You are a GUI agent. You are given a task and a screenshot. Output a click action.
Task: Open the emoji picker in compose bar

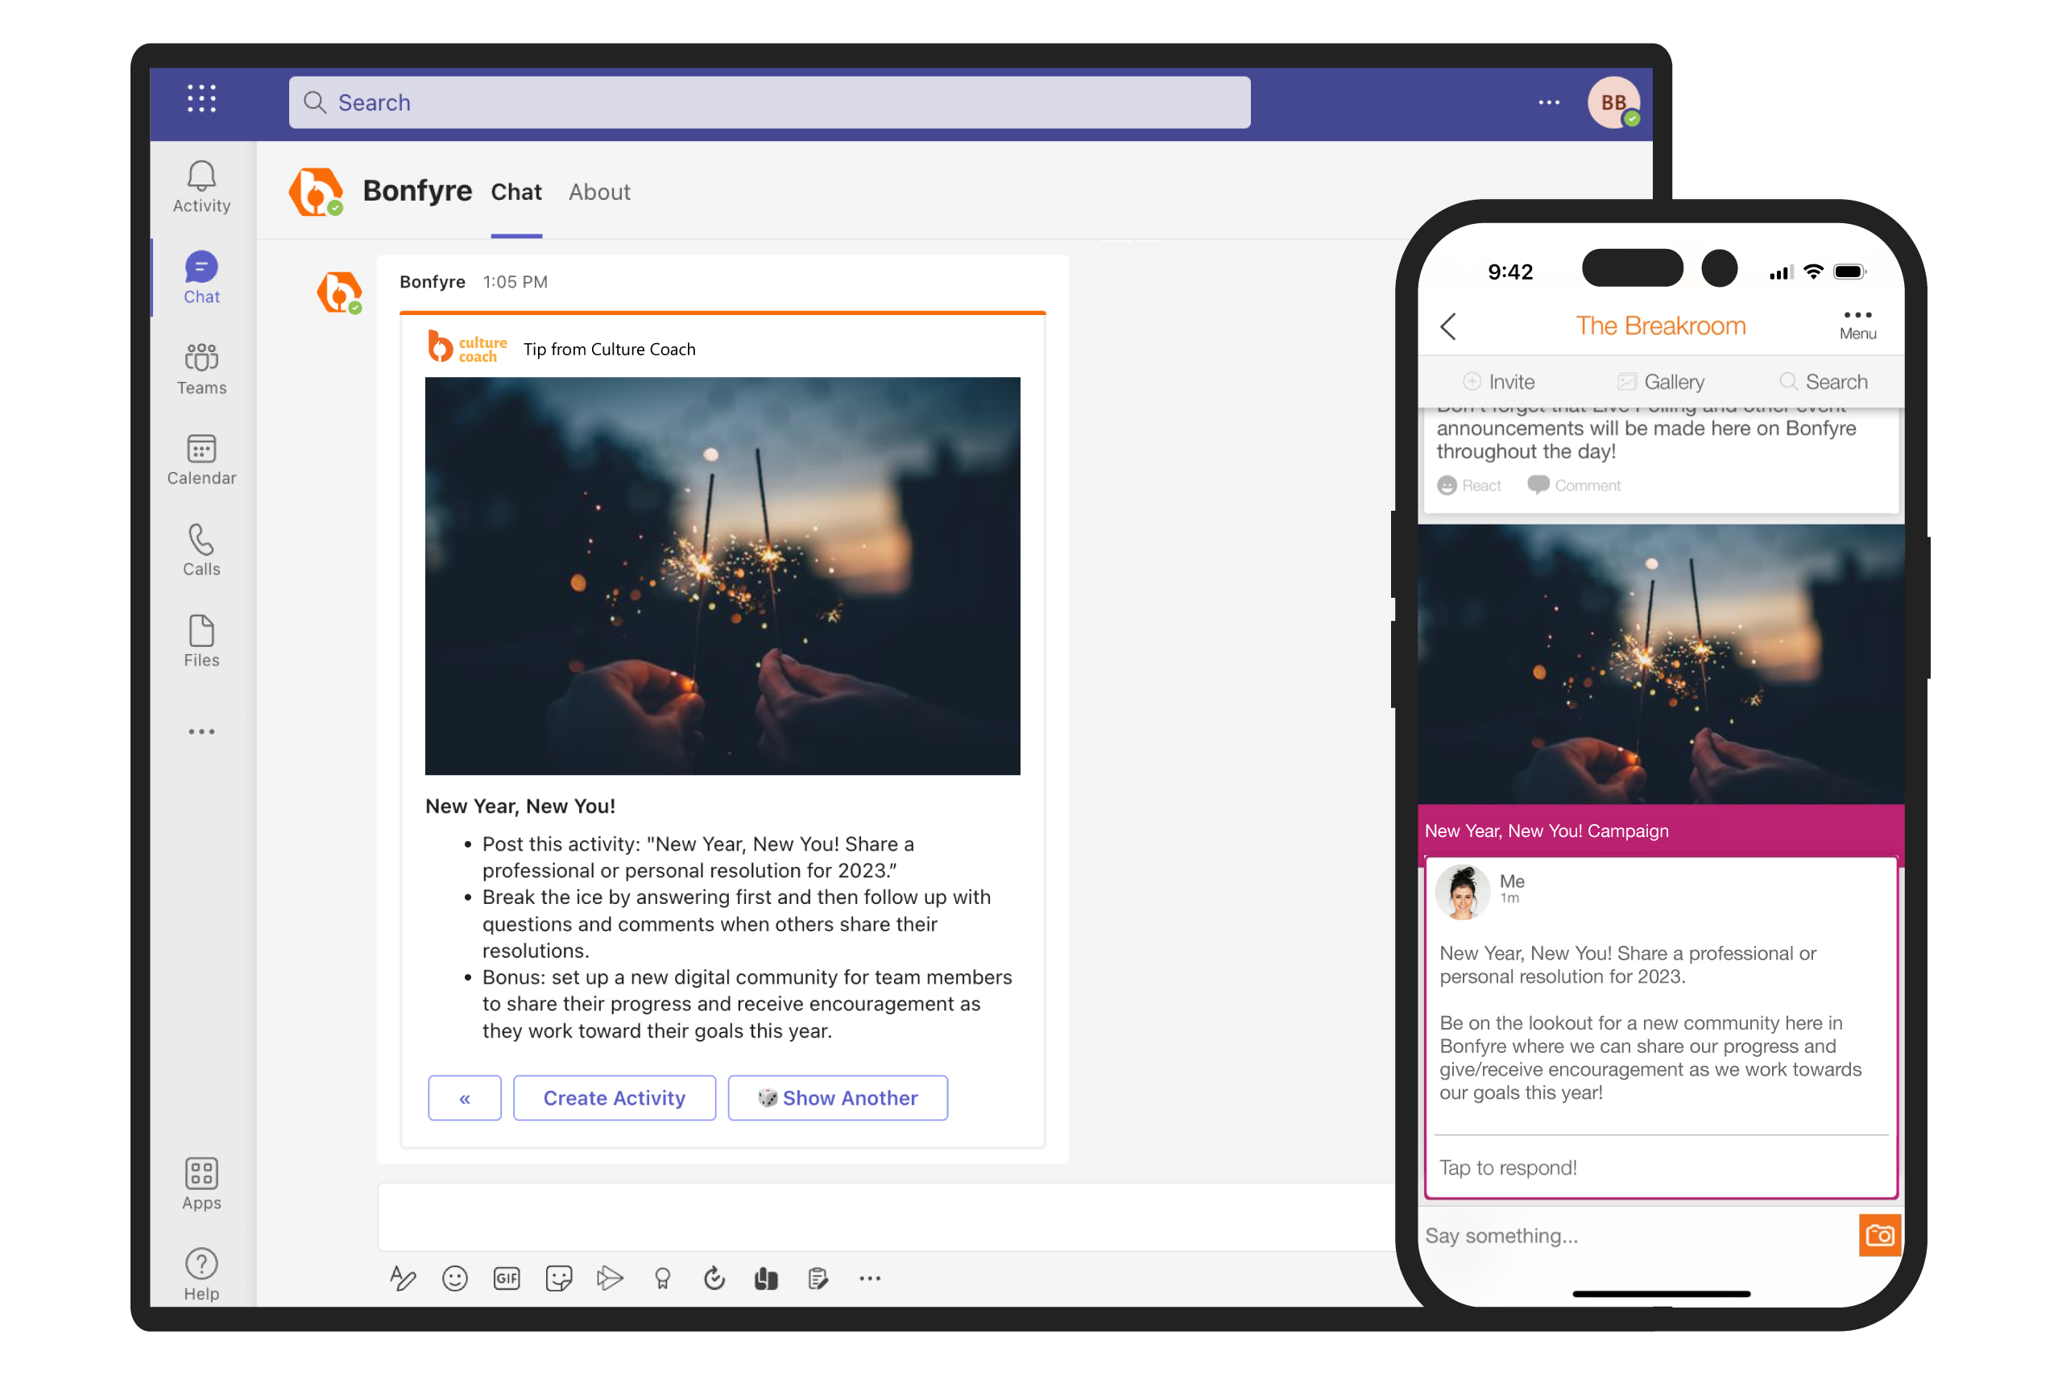click(454, 1278)
